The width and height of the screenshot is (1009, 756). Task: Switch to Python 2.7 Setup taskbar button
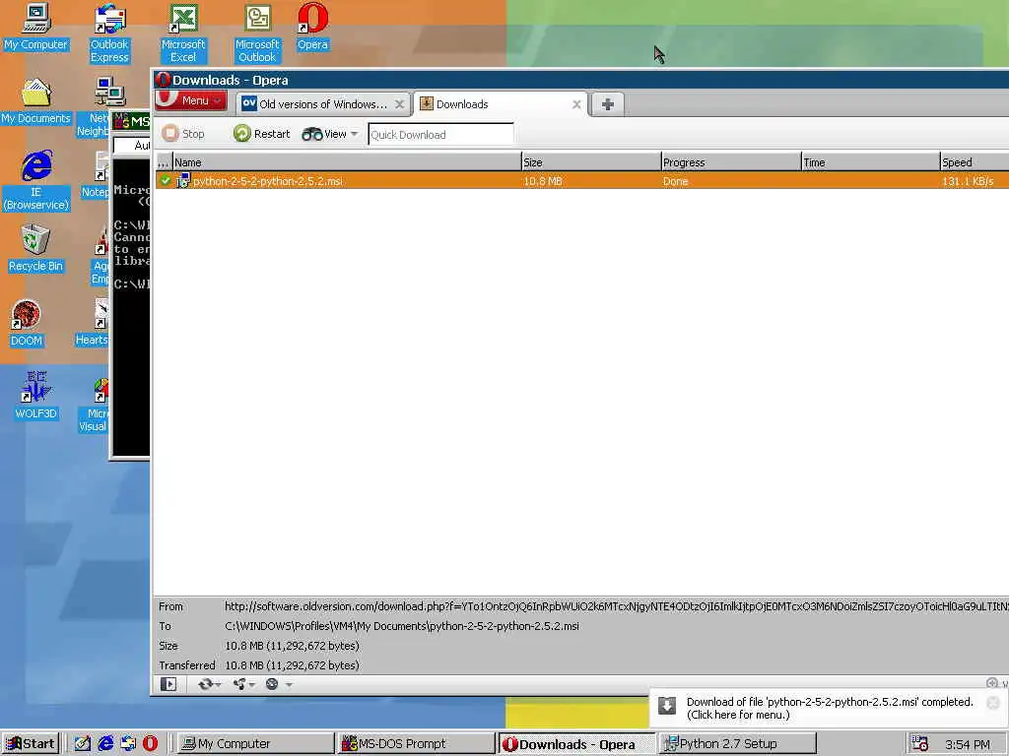click(x=738, y=744)
